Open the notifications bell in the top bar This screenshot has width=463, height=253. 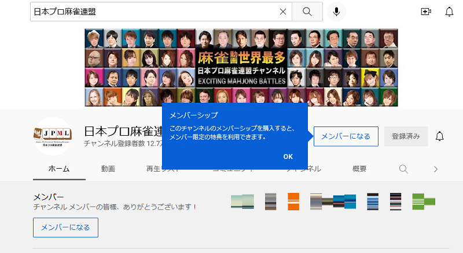(x=449, y=12)
